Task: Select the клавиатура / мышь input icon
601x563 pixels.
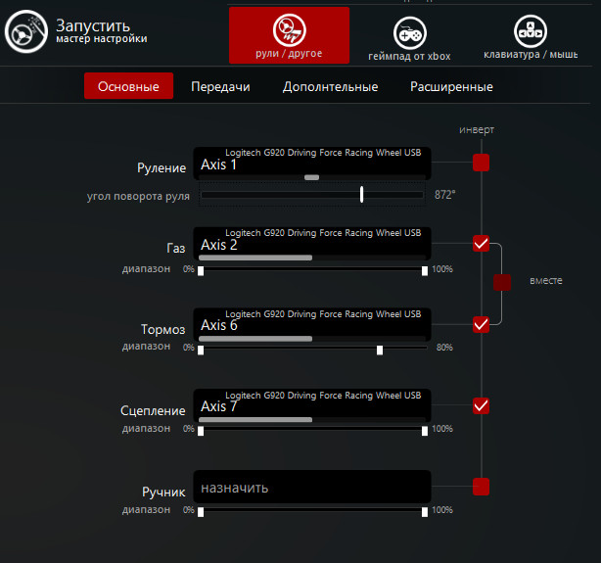Action: tap(531, 29)
